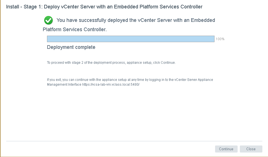Click the "If you exit" information line
The image size is (268, 157).
[130, 80]
